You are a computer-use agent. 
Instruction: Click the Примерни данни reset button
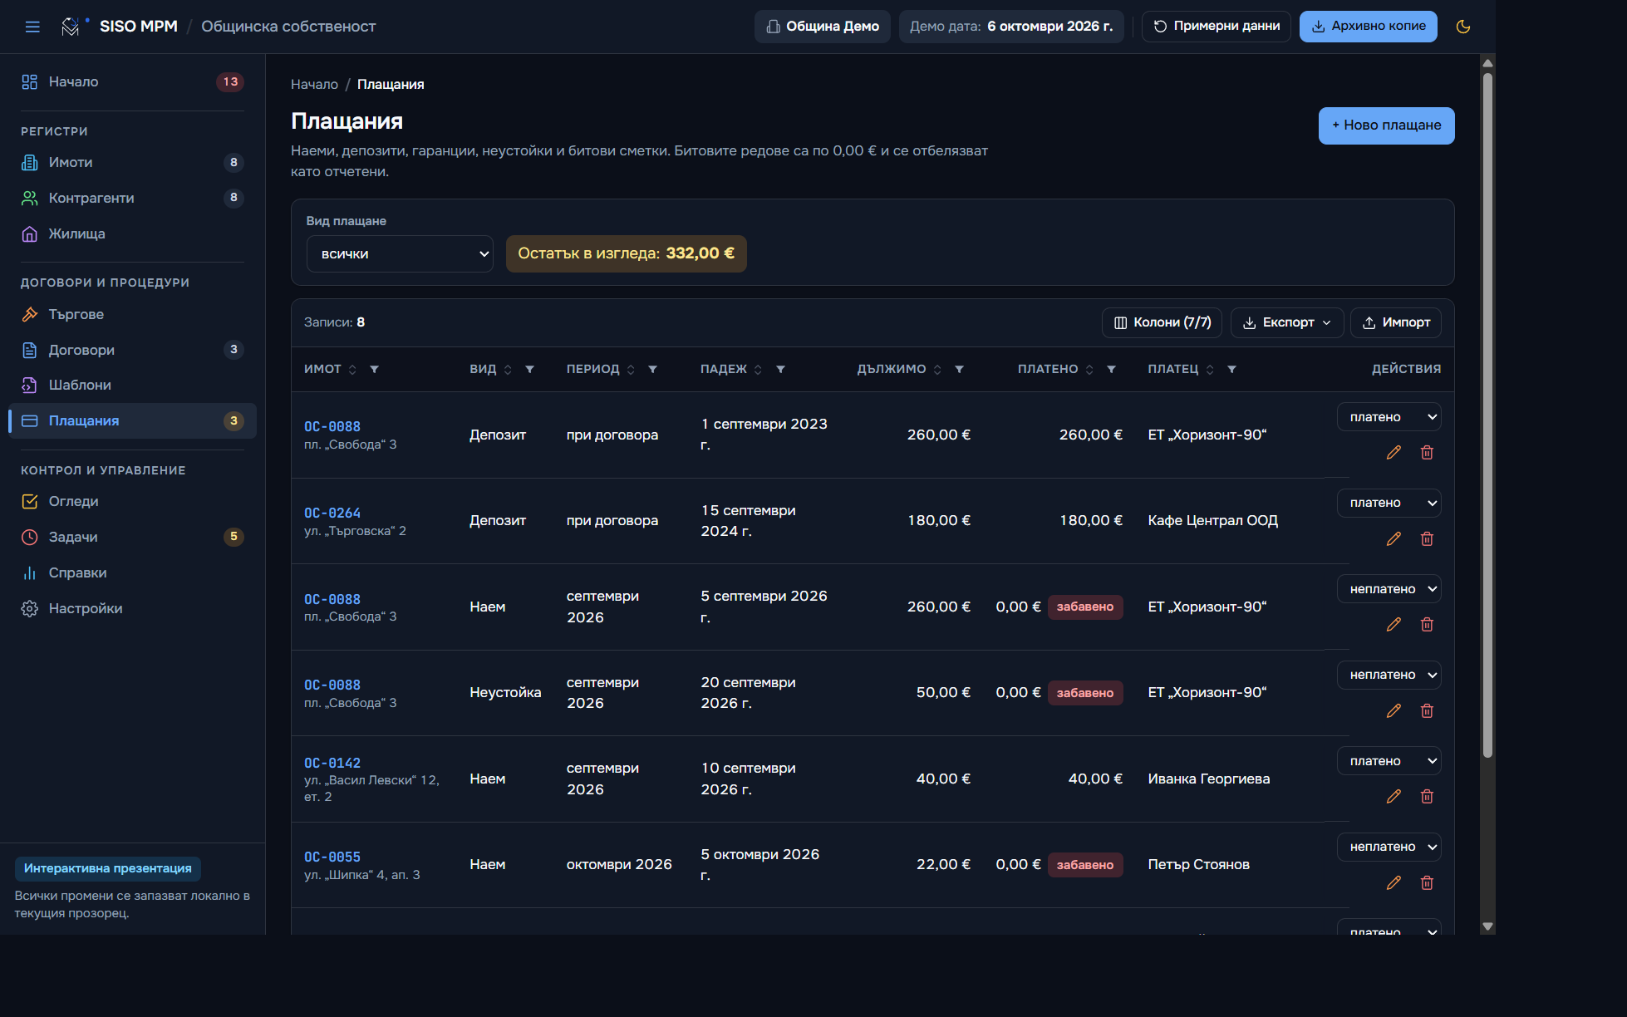(x=1216, y=27)
